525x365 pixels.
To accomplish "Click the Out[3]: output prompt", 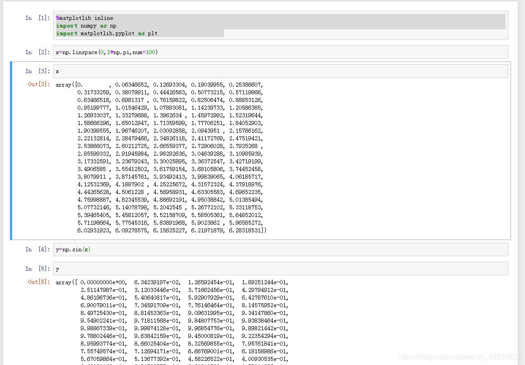I will click(39, 84).
